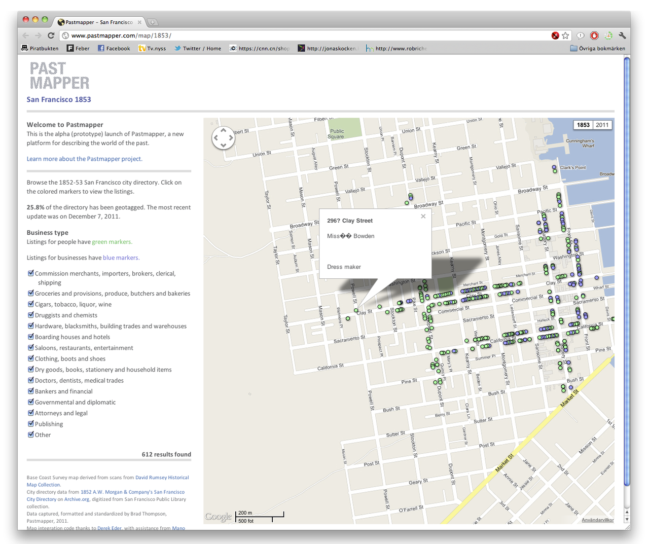Open Learn more about Pastmapper project link
This screenshot has width=649, height=544.
[x=85, y=159]
